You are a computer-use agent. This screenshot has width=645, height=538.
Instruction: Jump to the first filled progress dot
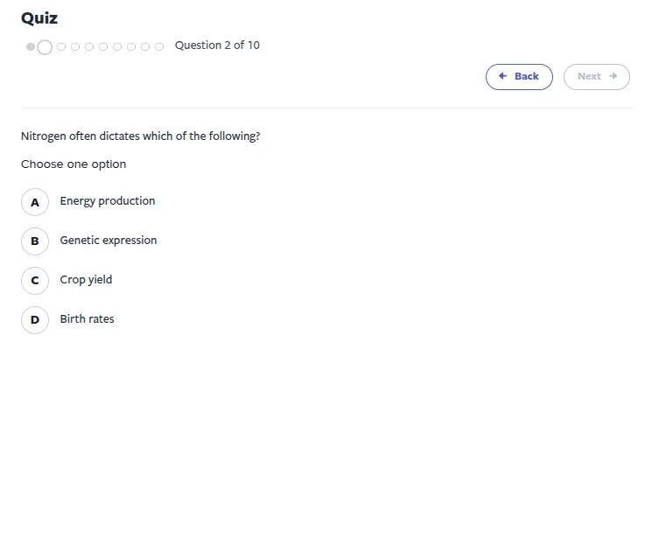tap(31, 46)
